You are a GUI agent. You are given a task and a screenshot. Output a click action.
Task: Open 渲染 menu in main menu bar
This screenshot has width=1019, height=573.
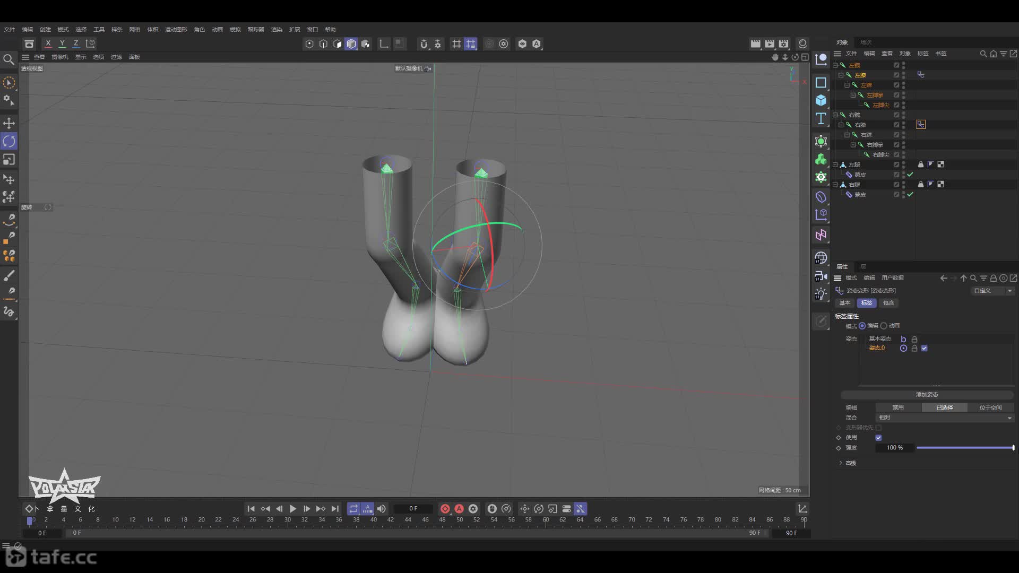tap(277, 30)
